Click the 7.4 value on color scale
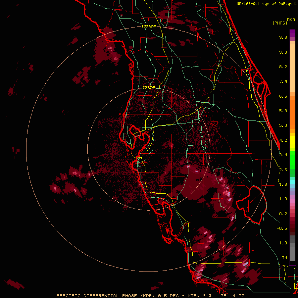 click(283, 81)
